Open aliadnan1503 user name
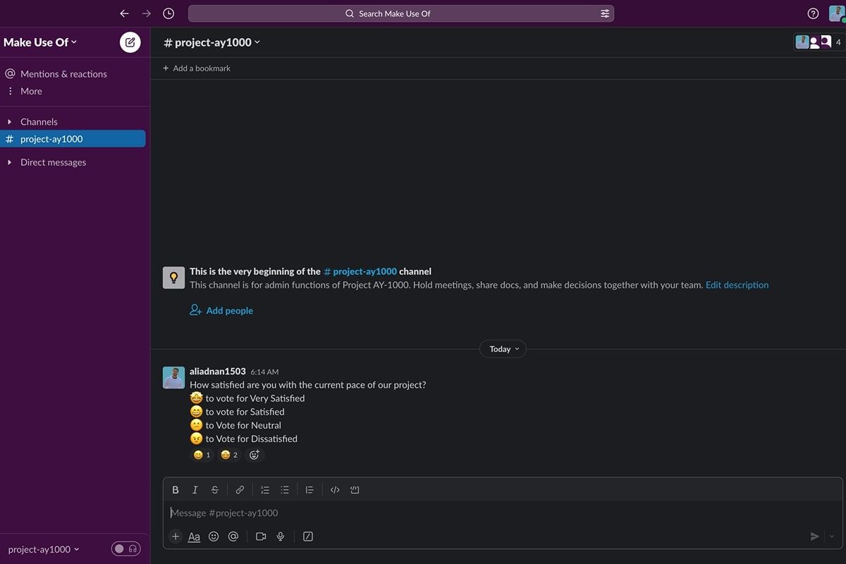846x564 pixels. tap(218, 371)
